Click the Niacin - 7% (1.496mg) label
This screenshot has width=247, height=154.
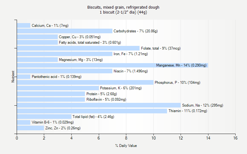(131, 71)
